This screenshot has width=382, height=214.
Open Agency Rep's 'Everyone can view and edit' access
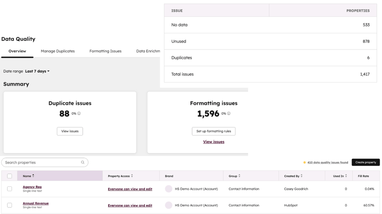pos(130,189)
